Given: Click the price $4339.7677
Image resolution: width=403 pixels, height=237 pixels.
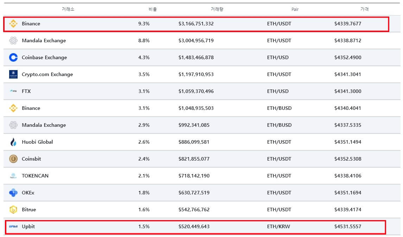Looking at the screenshot, I should pyautogui.click(x=348, y=24).
